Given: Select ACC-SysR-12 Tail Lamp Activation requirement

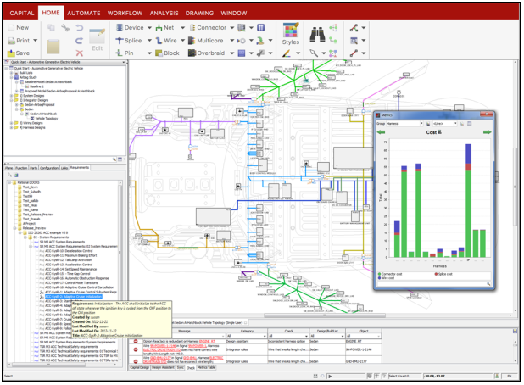Looking at the screenshot, I should 68,260.
